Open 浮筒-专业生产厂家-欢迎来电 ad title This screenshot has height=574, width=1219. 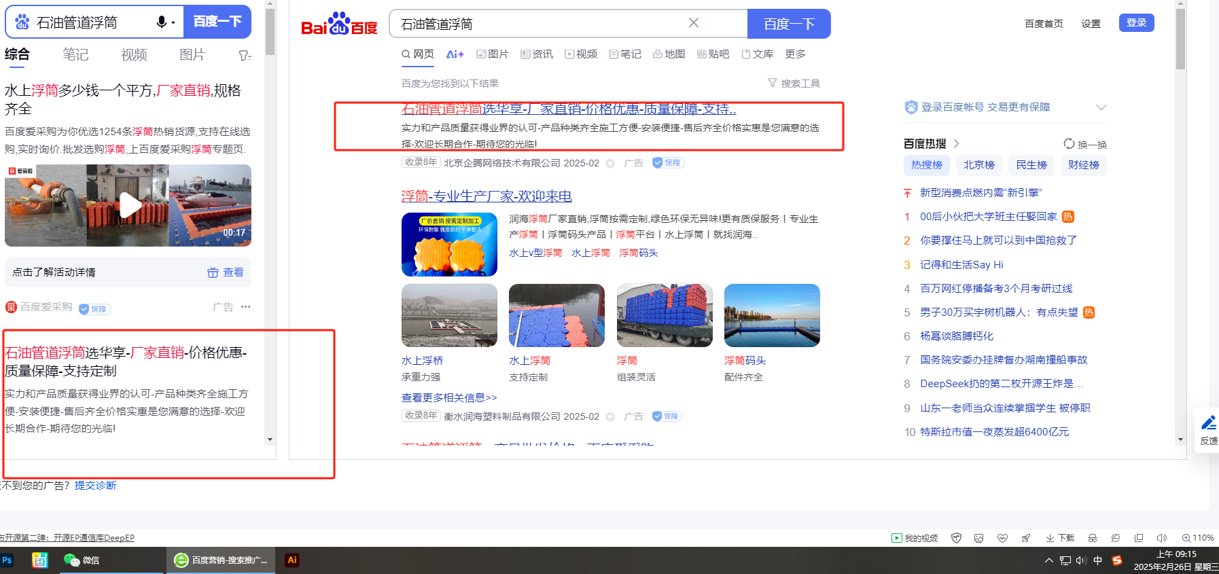pos(487,196)
